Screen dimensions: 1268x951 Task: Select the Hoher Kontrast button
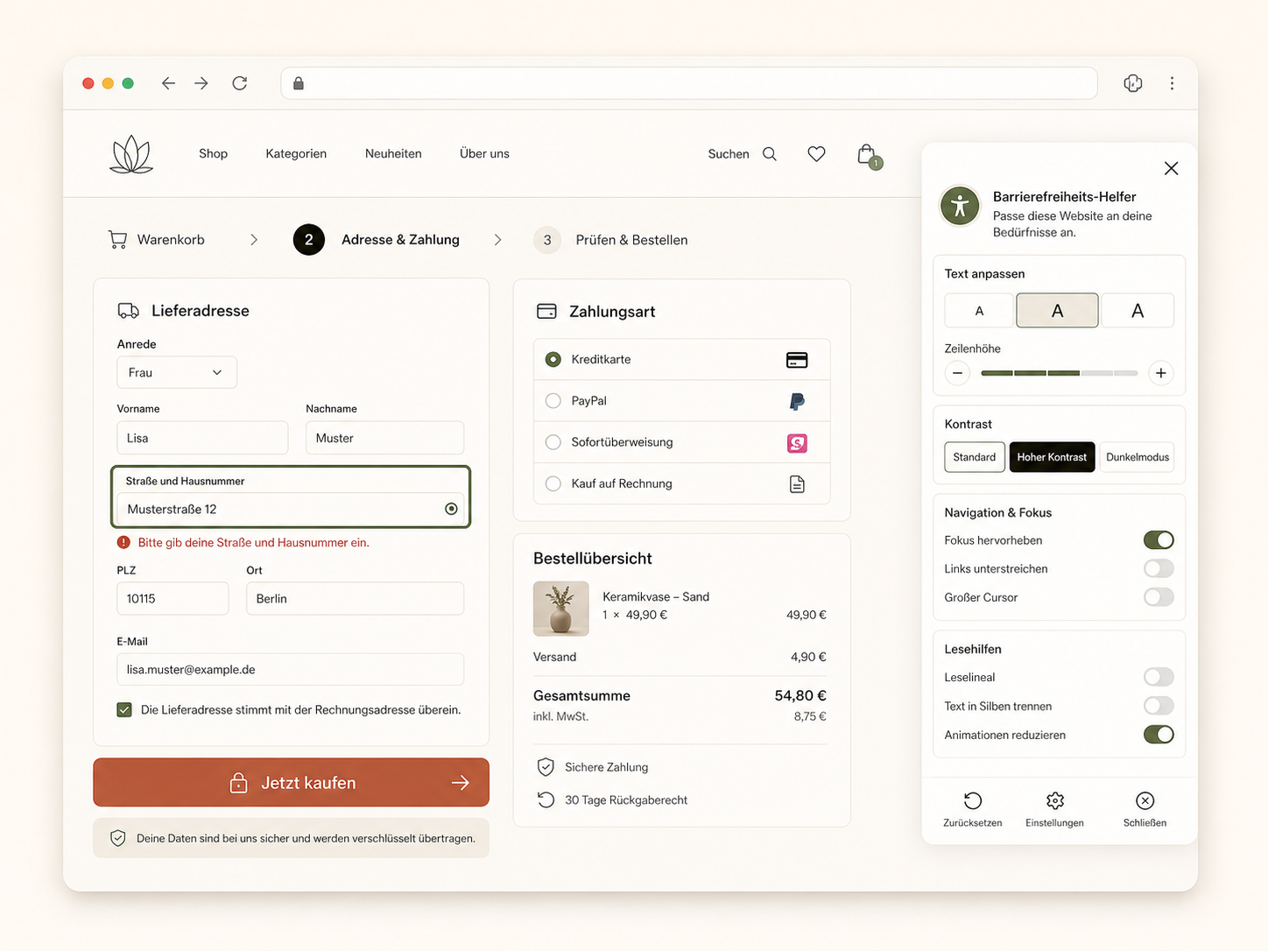pos(1052,457)
